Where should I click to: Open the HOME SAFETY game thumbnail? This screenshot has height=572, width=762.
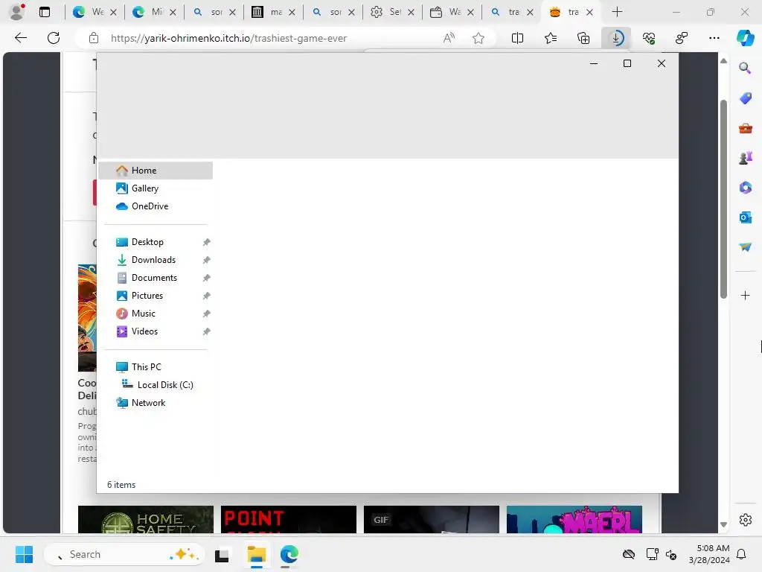click(x=146, y=519)
